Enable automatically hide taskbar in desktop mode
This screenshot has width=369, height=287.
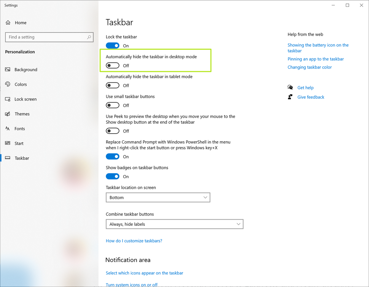pyautogui.click(x=113, y=65)
